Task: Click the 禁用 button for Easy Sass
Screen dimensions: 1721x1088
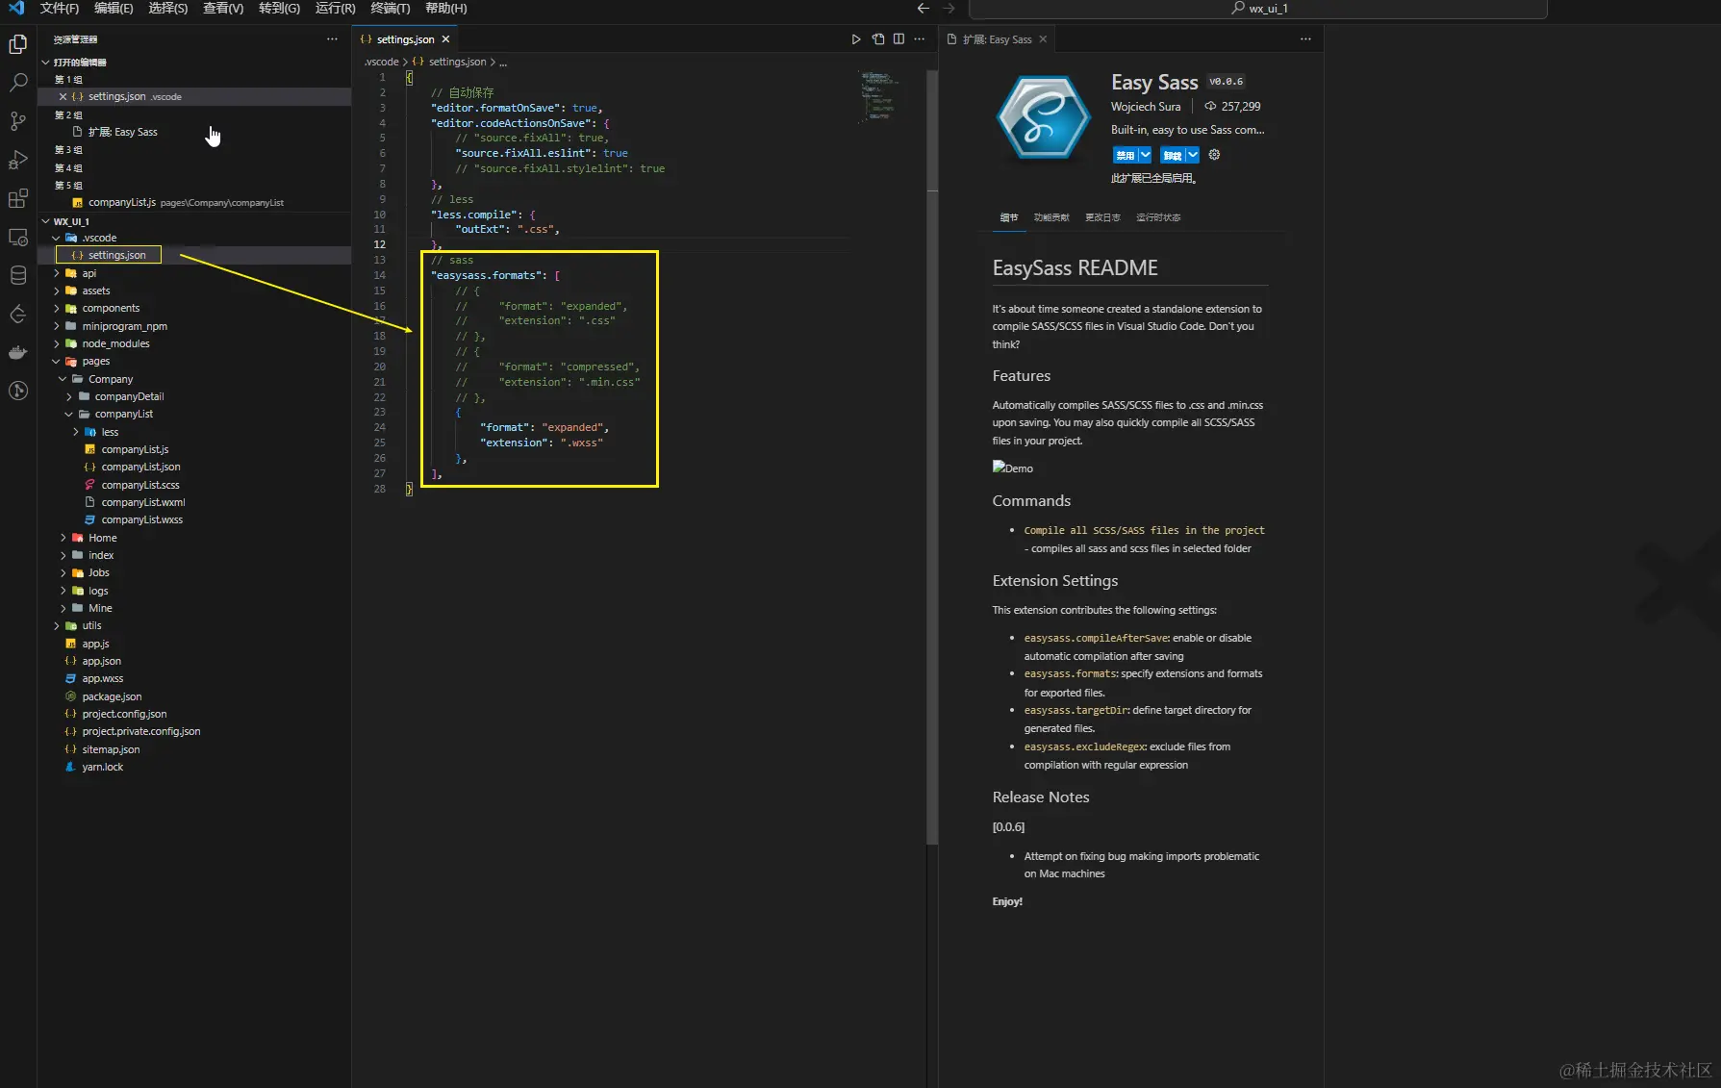Action: tap(1126, 155)
